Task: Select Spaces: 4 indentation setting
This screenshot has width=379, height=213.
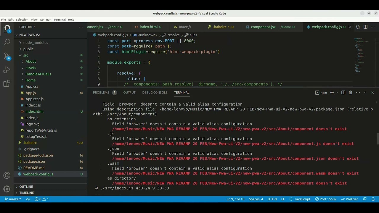Action: click(256, 199)
